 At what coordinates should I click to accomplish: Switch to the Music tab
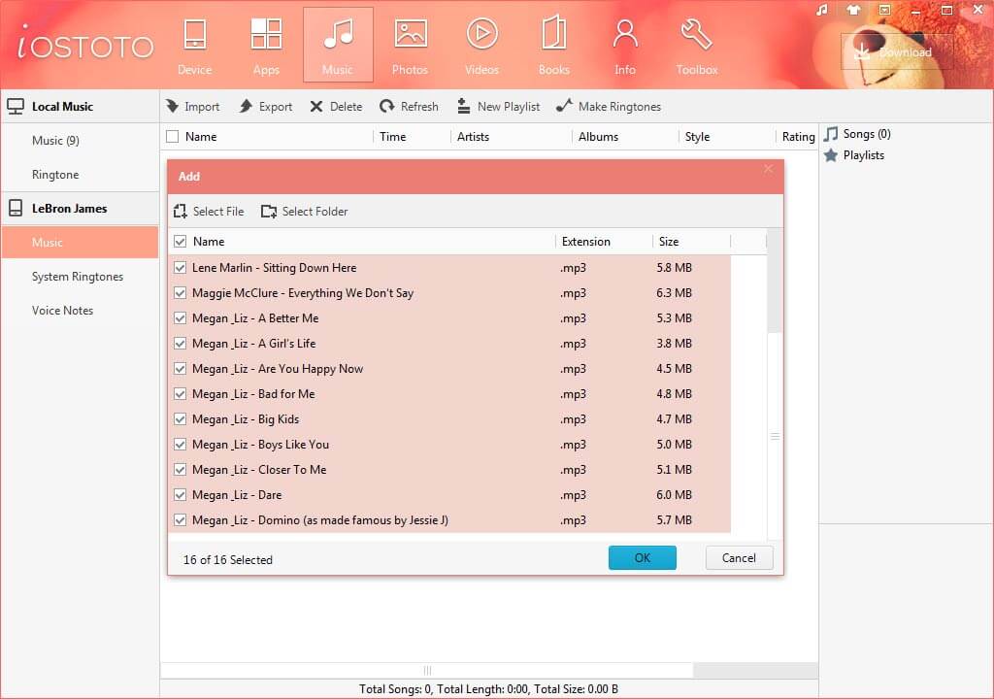(x=338, y=45)
